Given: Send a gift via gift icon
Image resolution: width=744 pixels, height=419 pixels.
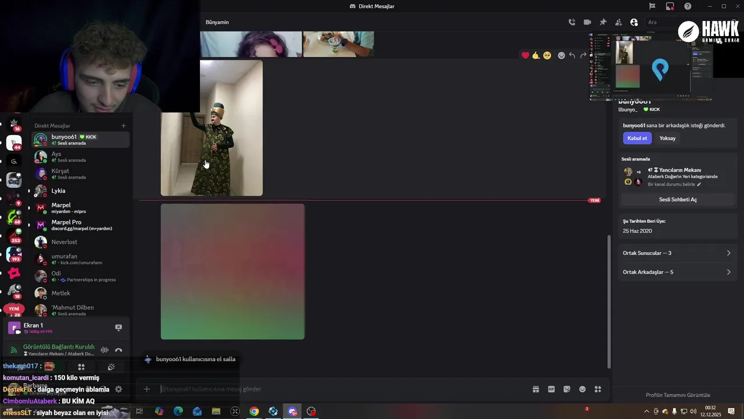Looking at the screenshot, I should (x=536, y=389).
